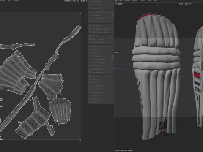Open the Default Camera icon in the viewport

pos(190,4)
